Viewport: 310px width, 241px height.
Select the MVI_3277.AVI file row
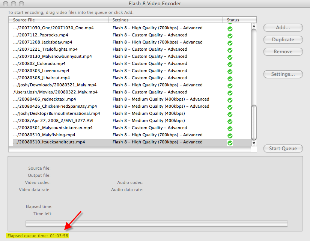point(130,120)
